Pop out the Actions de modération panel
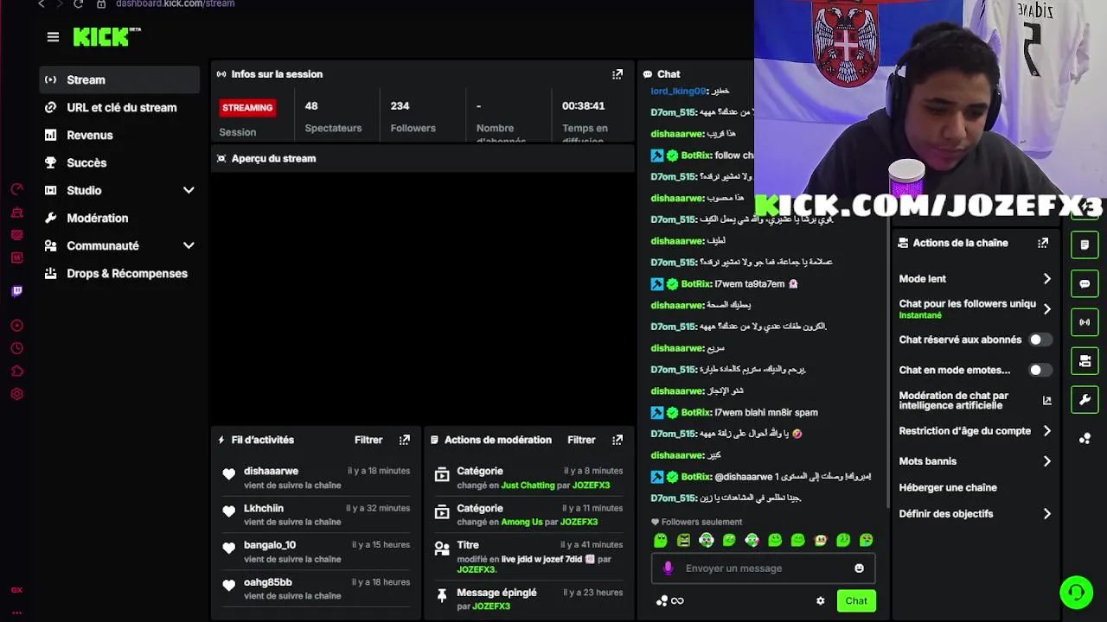 pos(617,440)
